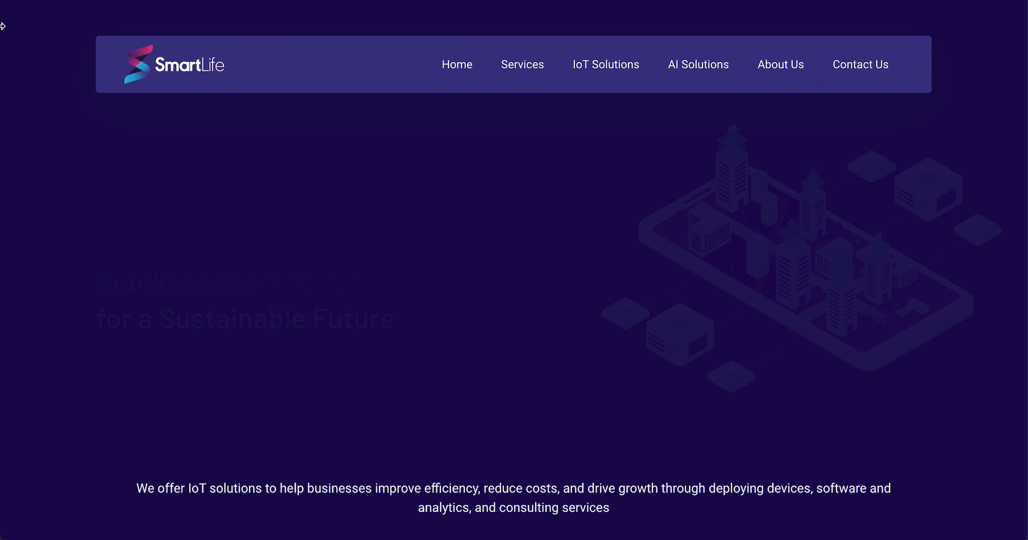This screenshot has height=540, width=1028.
Task: Click the flat tile icon at far right
Action: 977,229
